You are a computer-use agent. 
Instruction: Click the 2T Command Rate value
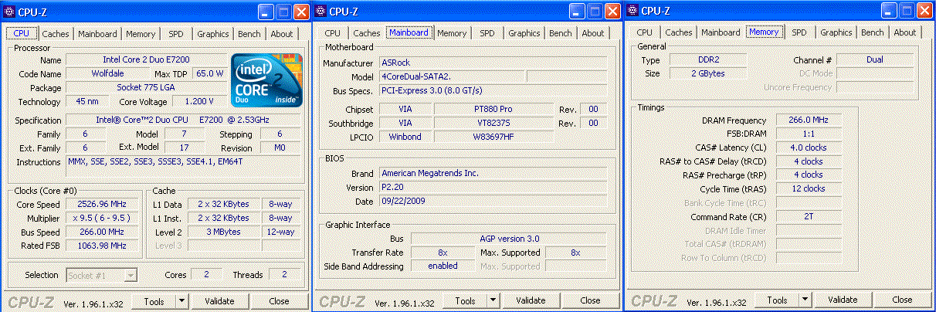[x=809, y=217]
